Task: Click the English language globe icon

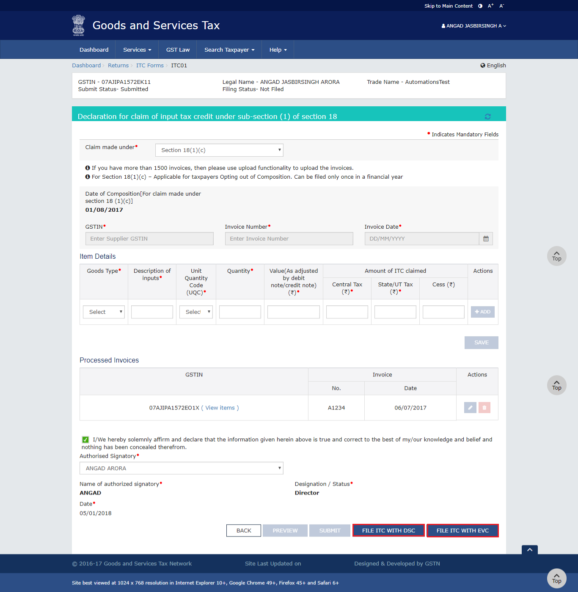Action: point(483,65)
